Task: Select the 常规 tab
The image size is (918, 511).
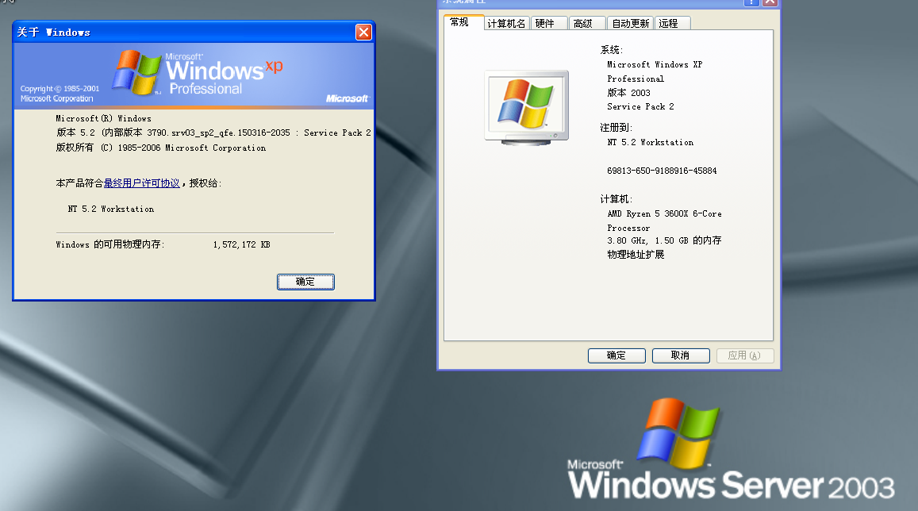Action: (462, 23)
